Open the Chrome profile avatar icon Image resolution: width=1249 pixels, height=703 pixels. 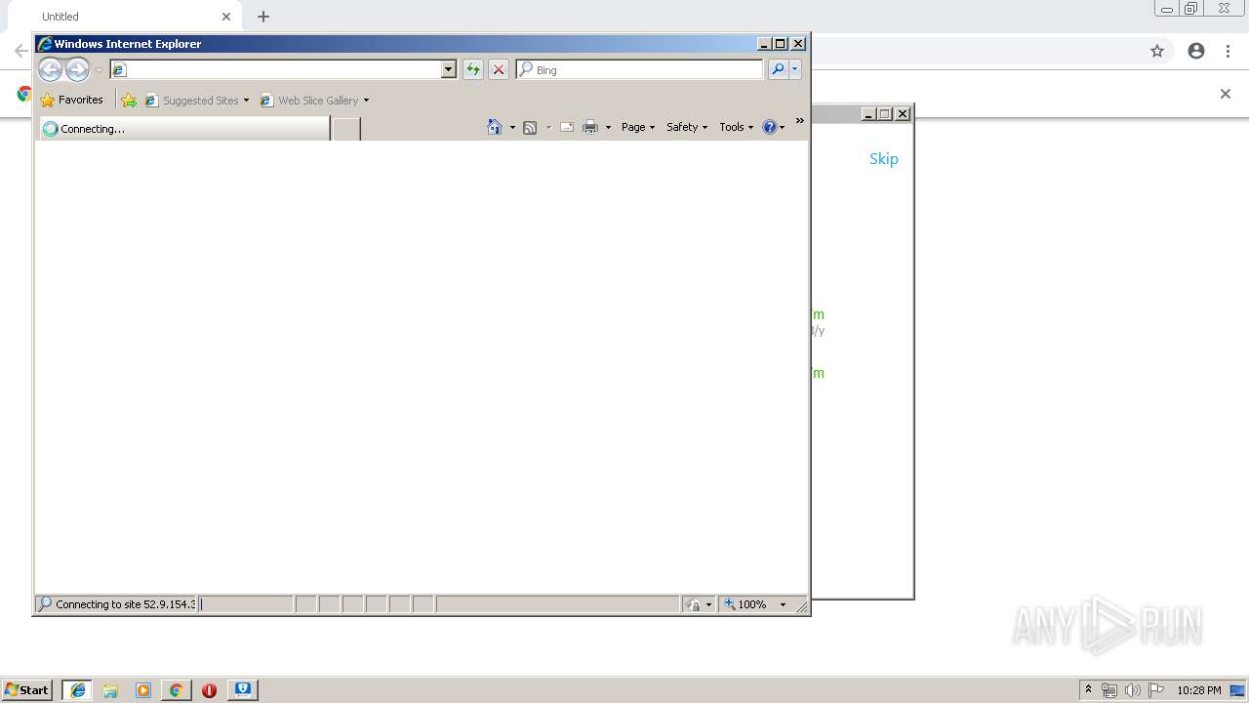point(1196,51)
